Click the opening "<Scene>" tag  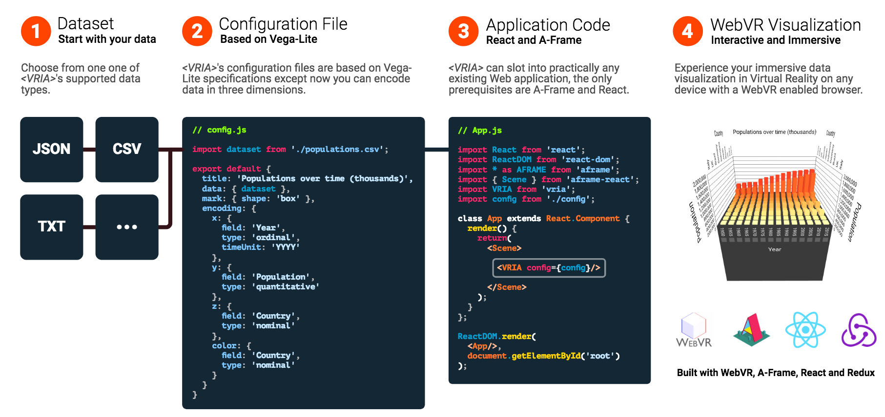click(x=504, y=248)
